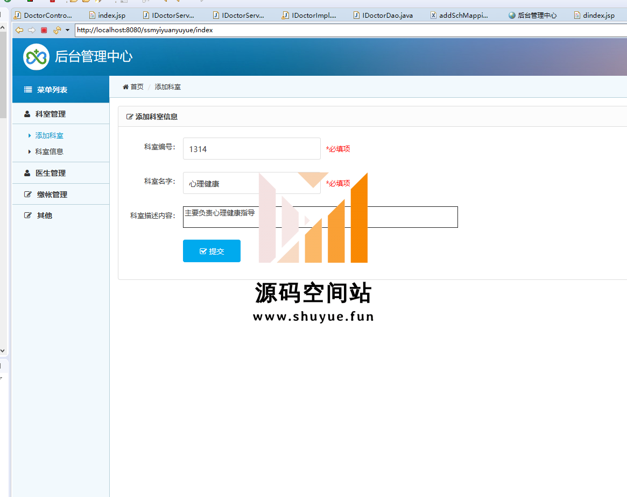The image size is (627, 497).
Task: Click the edit icon beside 其他
Action: pos(27,215)
